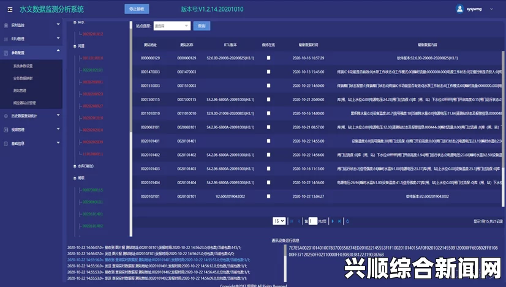
Task: Tick 保持在线 checkbox for station 0011010010
Action: (x=268, y=113)
